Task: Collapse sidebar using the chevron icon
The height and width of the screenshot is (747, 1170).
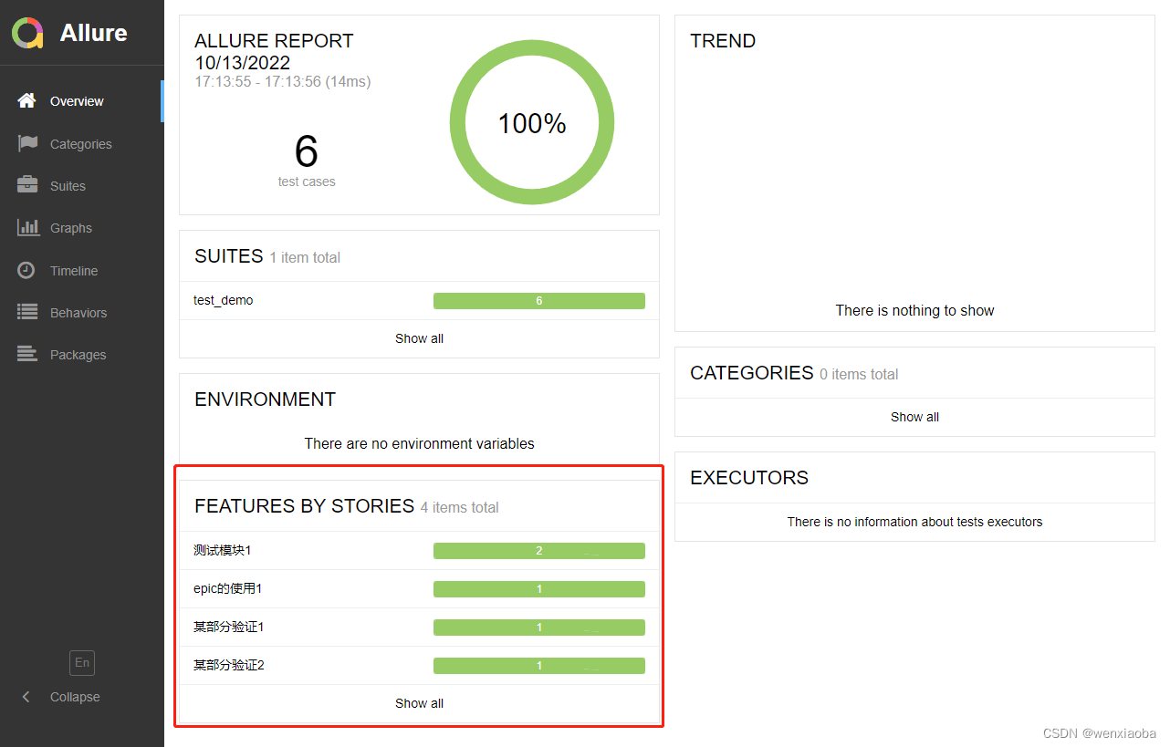Action: pyautogui.click(x=26, y=697)
